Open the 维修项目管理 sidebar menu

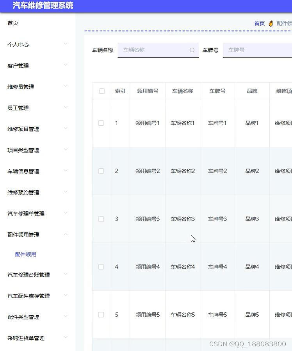23,129
